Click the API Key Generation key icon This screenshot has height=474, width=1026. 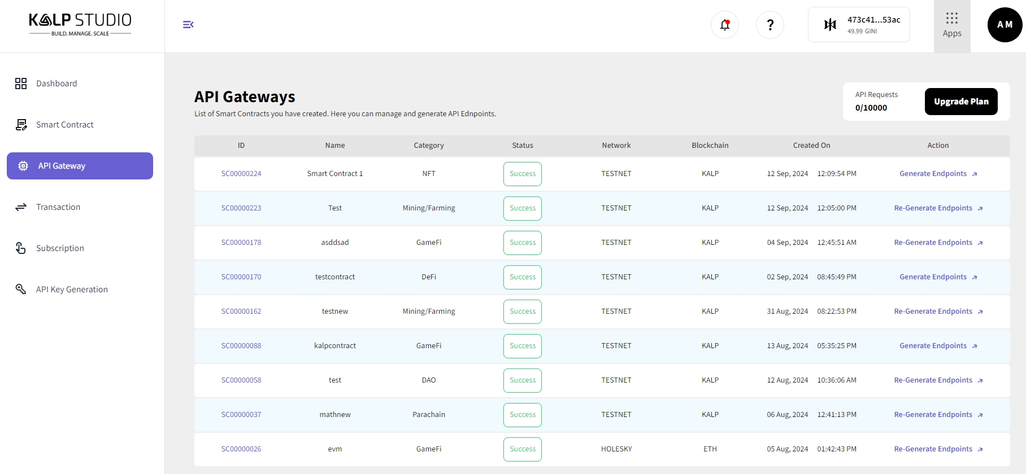[21, 289]
